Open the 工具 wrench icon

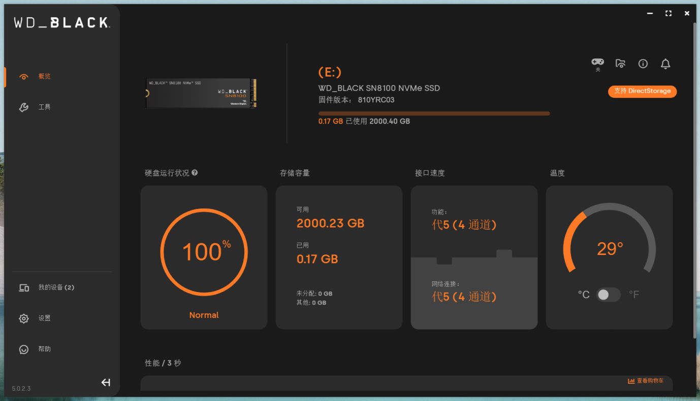(23, 107)
